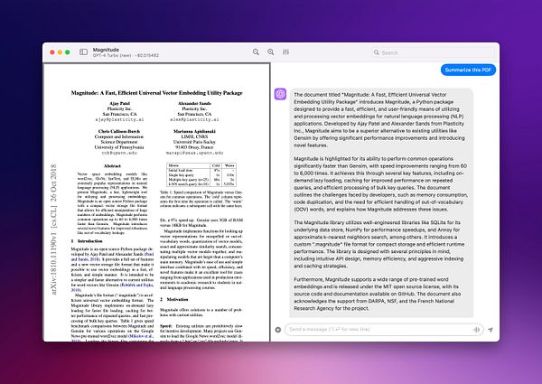Click summary paragraph starting 'The Magnitude library'
Screen dimensions: 542x384
379,244
